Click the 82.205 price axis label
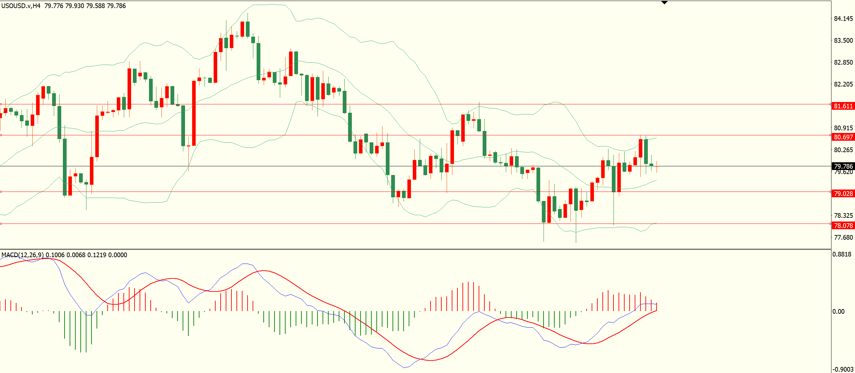Image resolution: width=855 pixels, height=373 pixels. coord(843,84)
